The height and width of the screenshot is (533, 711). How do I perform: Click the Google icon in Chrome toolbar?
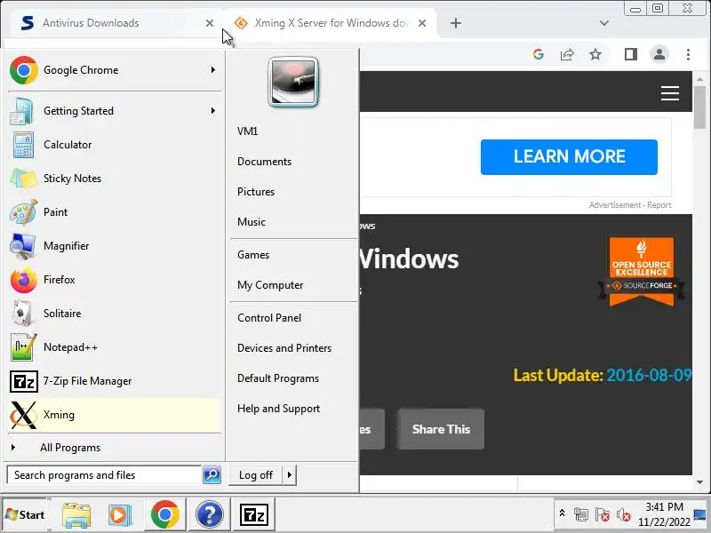(539, 54)
